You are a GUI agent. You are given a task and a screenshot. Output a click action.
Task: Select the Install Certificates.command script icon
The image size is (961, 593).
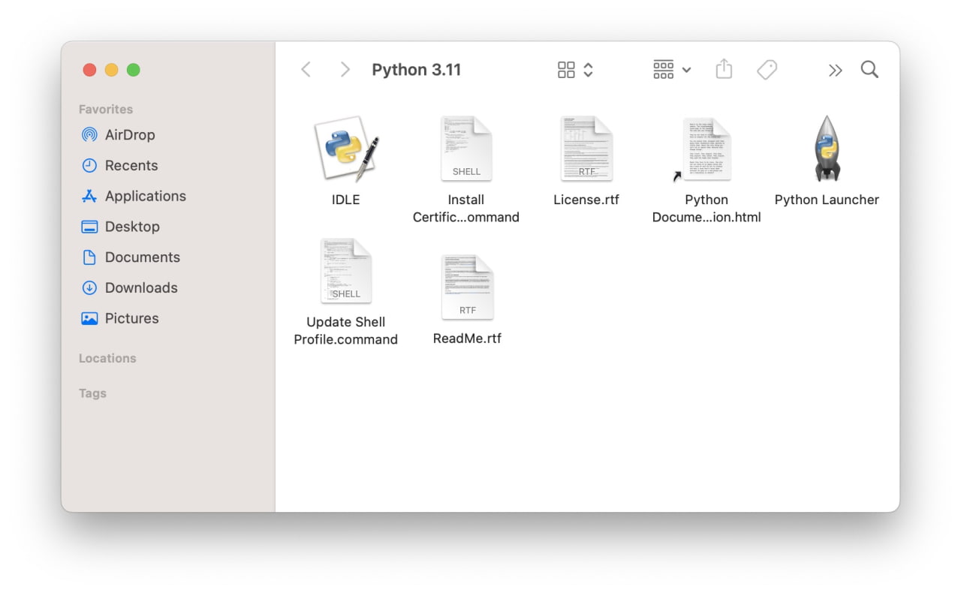(x=466, y=148)
